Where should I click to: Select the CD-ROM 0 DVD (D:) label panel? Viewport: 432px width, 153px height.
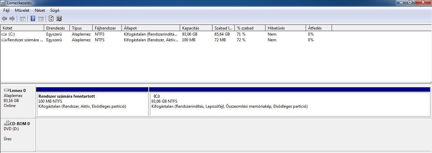(x=18, y=135)
